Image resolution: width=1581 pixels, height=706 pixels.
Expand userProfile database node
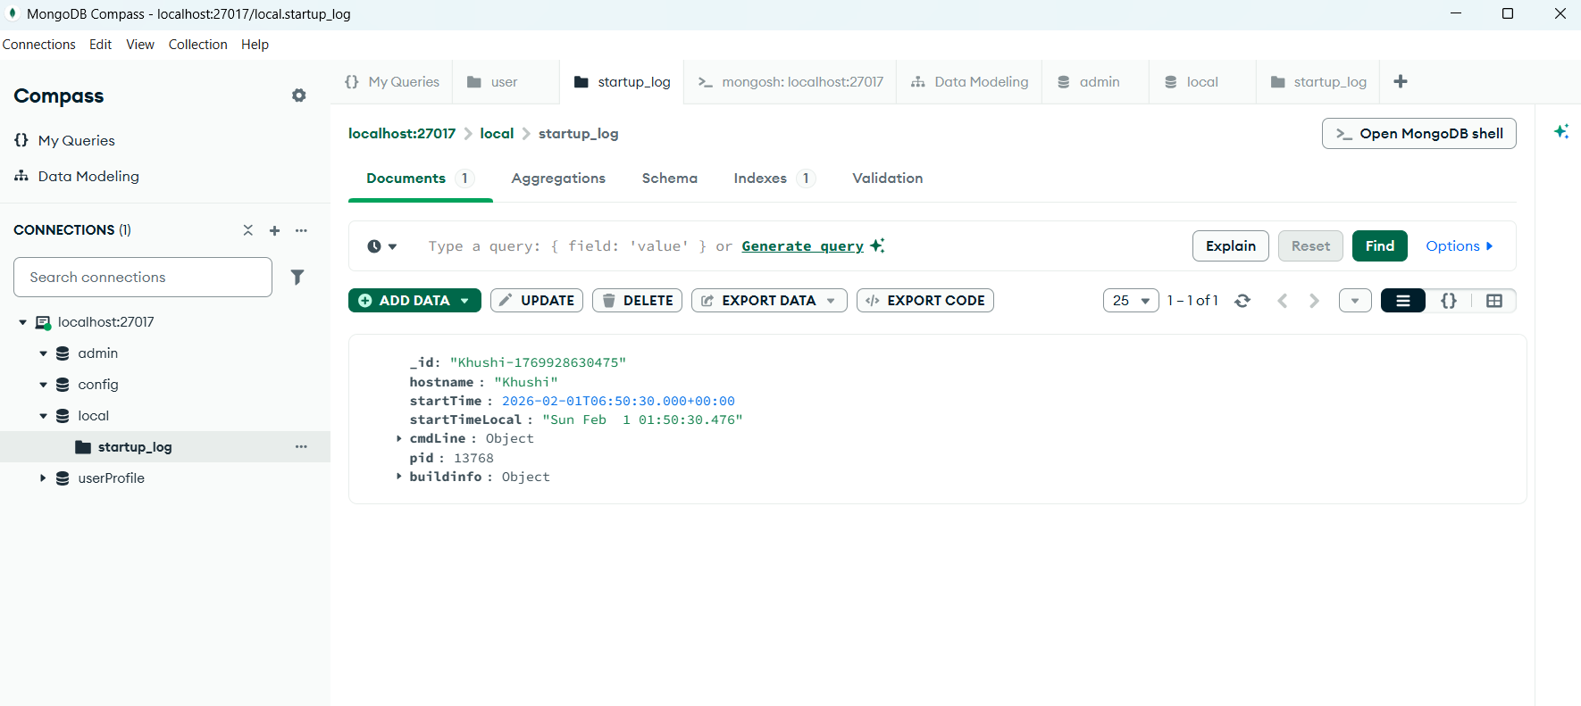[x=43, y=478]
